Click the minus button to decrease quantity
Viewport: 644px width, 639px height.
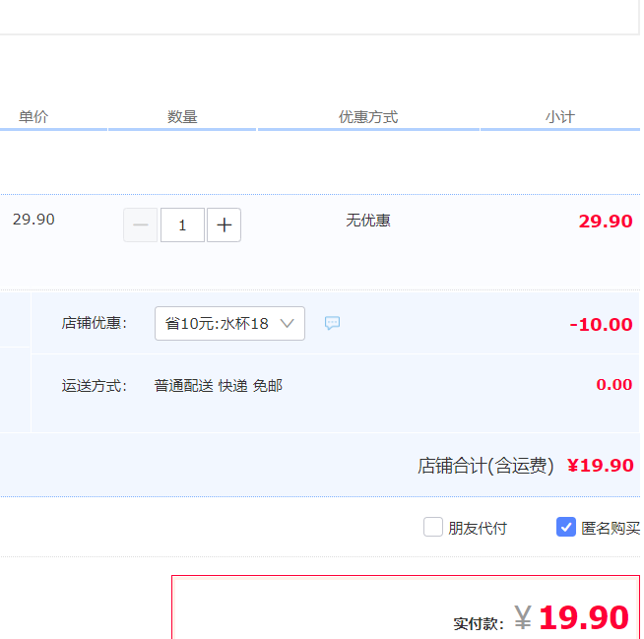point(140,225)
